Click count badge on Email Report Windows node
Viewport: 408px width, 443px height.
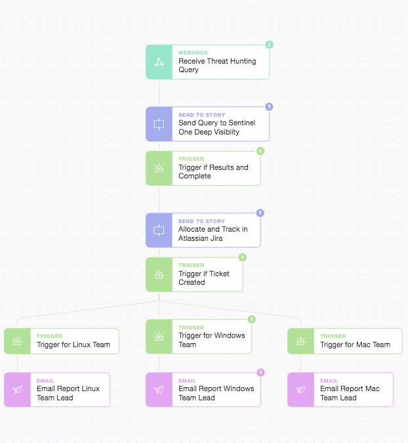click(x=260, y=372)
